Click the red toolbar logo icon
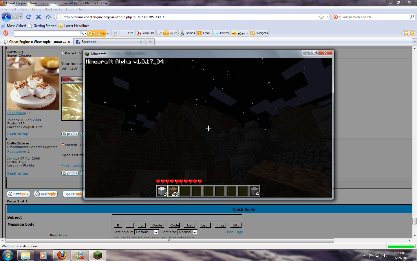The image size is (417, 261). (x=6, y=33)
